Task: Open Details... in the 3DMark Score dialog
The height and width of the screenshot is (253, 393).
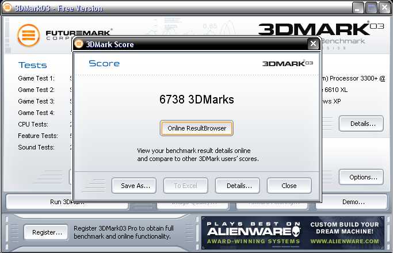Action: pos(238,186)
